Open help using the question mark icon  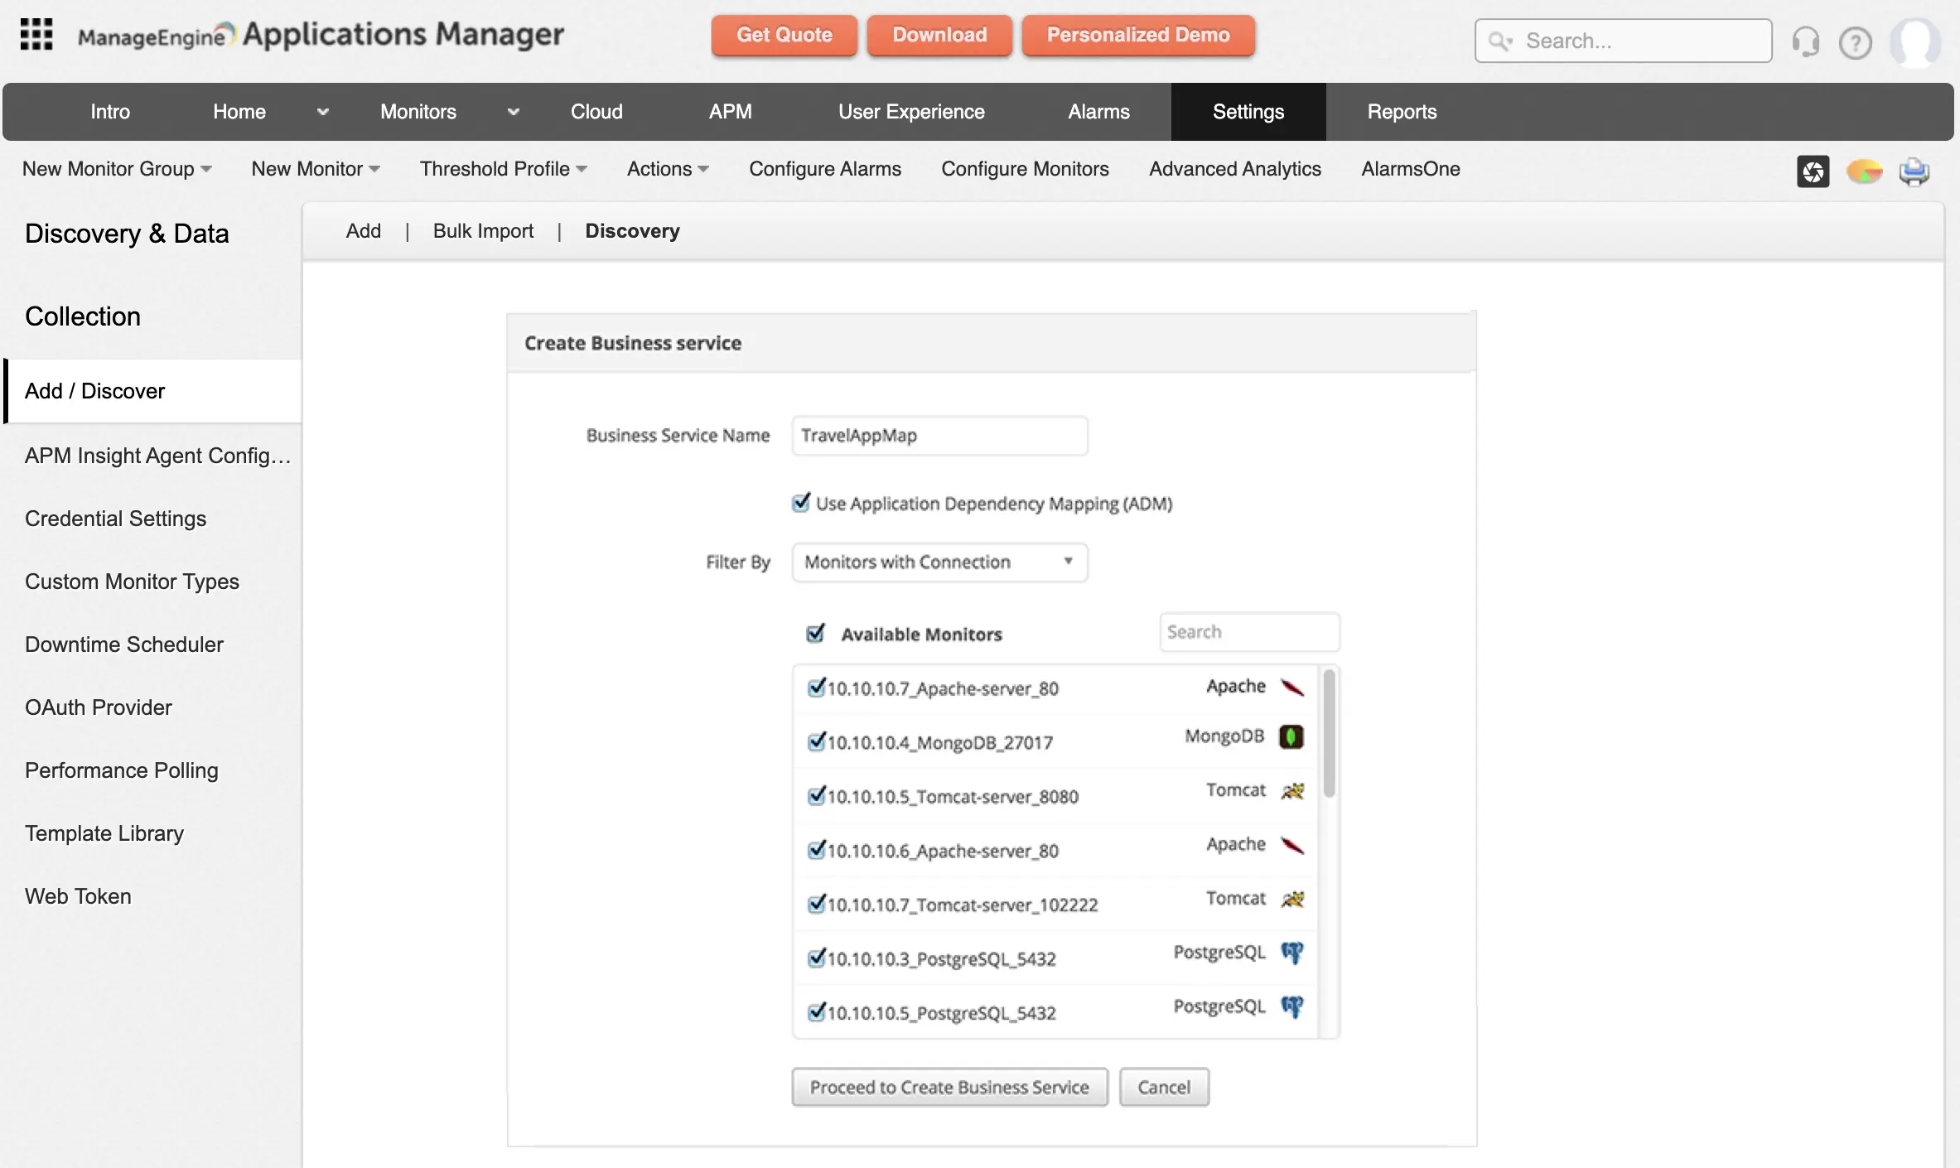pos(1856,42)
